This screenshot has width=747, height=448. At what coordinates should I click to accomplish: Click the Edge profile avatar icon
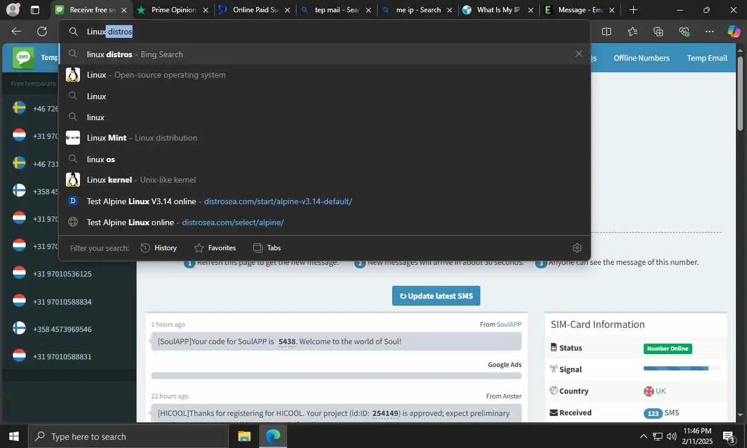13,10
